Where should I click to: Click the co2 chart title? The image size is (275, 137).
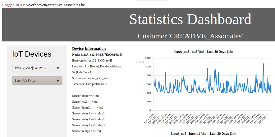[203, 52]
